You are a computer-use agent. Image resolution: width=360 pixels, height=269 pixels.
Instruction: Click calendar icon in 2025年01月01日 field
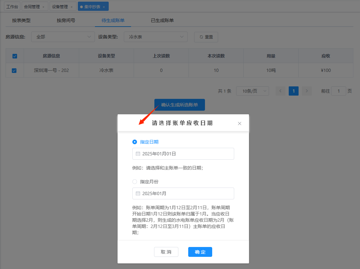click(x=138, y=154)
